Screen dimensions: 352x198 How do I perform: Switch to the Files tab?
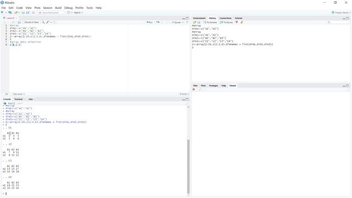click(x=195, y=86)
